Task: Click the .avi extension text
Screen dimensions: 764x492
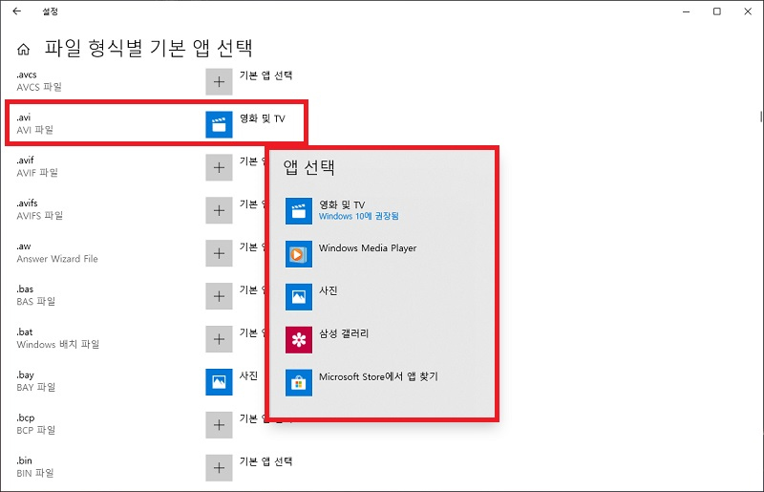Action: point(23,117)
